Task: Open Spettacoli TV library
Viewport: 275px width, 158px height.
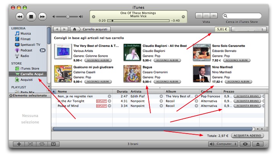Action: [x=30, y=45]
